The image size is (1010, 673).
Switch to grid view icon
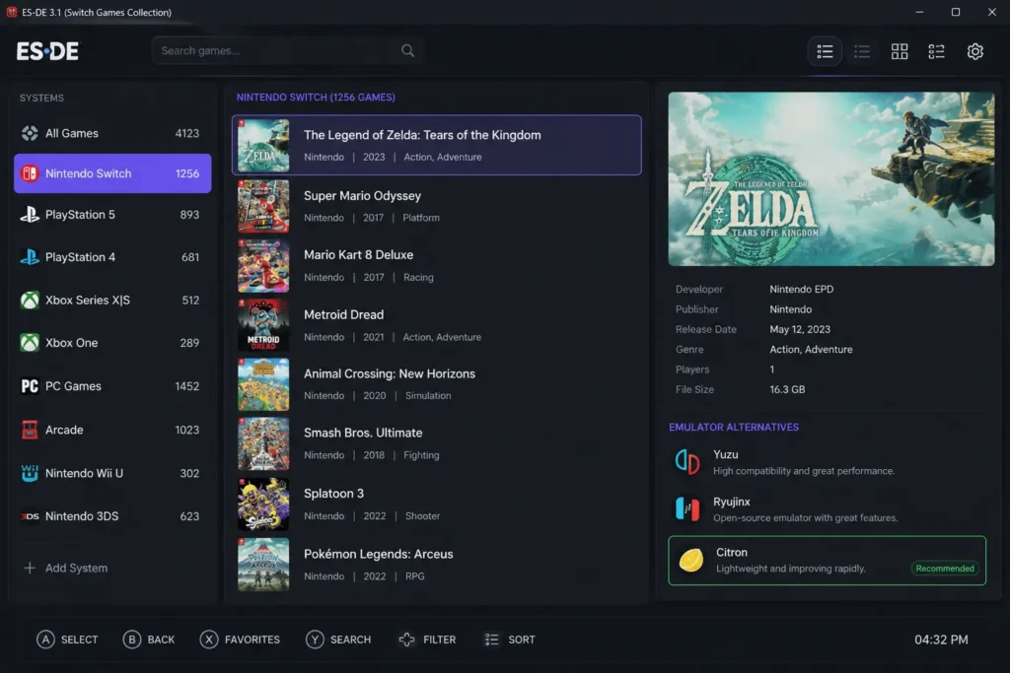point(900,51)
